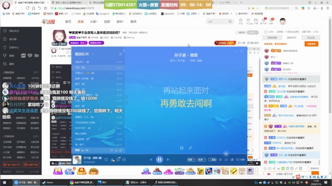Switch to the Notepad taskbar window
Image resolution: width=332 pixels, height=186 pixels.
click(x=138, y=182)
